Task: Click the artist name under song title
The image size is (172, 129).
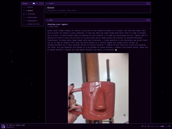Action: 10,127
